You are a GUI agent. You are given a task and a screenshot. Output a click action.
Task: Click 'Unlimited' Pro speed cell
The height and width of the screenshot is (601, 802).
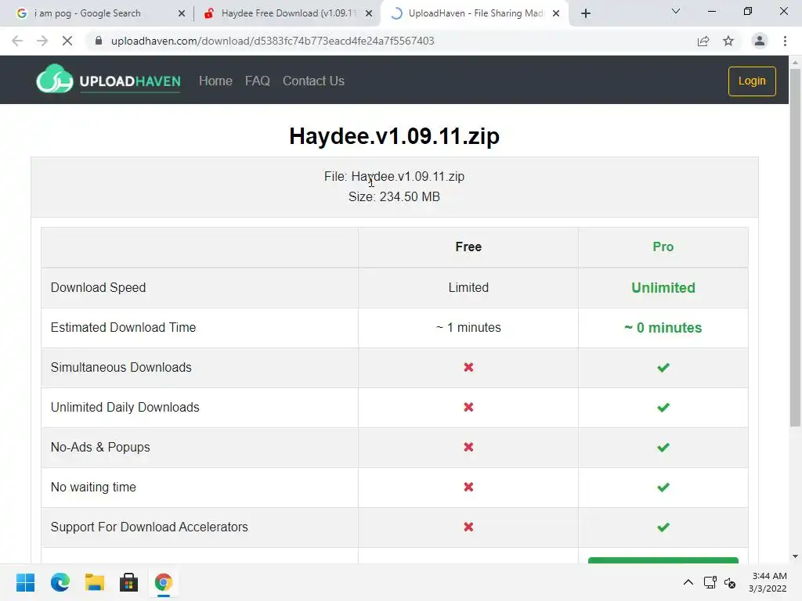tap(663, 288)
